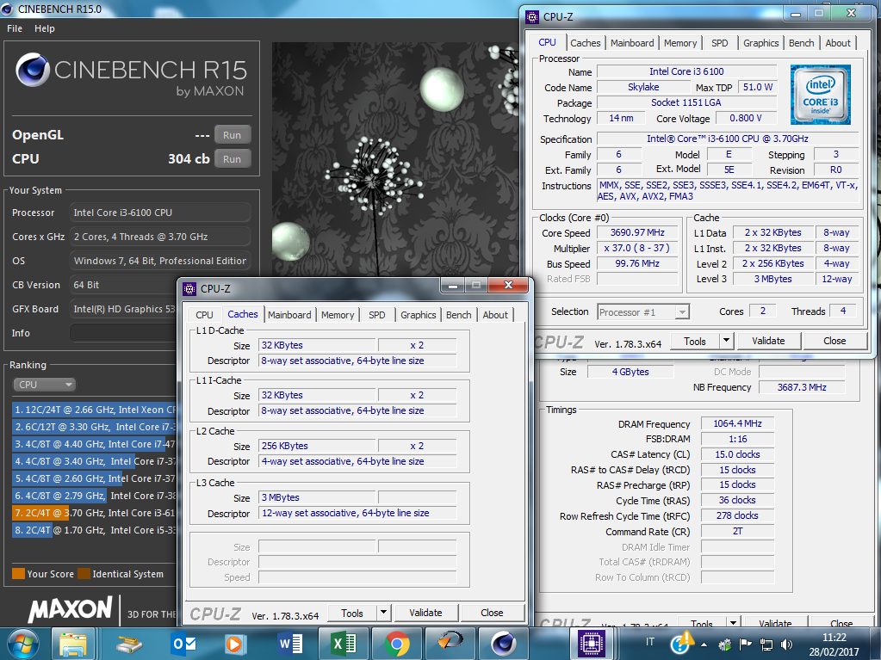Click the Intel Core i3 logo
This screenshot has height=660, width=881.
tap(821, 95)
